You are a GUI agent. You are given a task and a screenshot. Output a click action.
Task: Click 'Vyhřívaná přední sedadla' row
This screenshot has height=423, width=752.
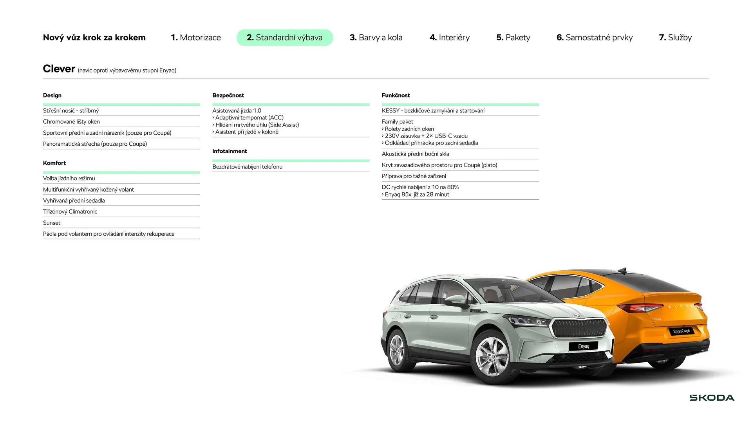[x=121, y=201]
